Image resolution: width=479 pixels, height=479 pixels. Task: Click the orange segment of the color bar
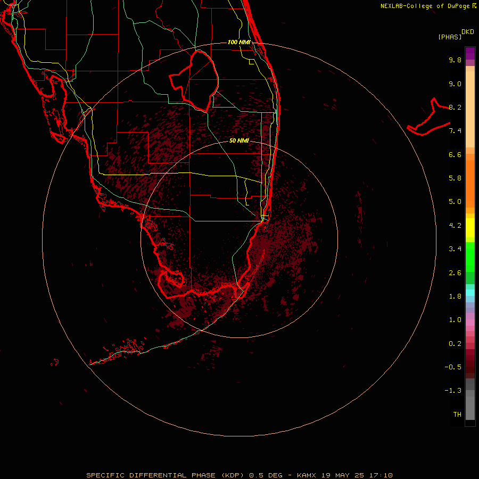click(470, 183)
